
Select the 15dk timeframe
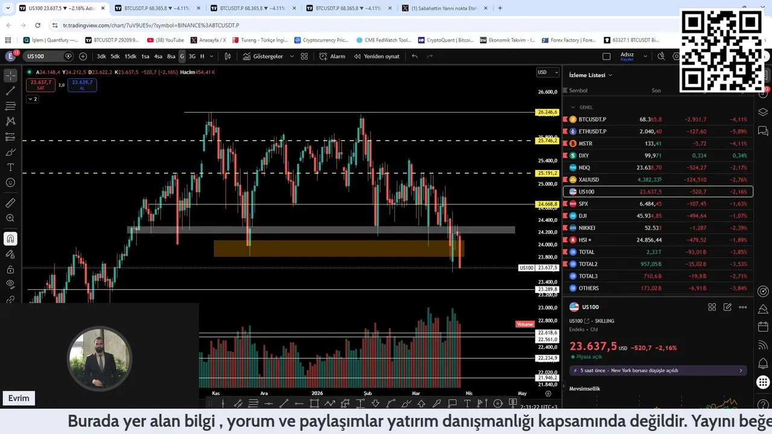click(130, 56)
